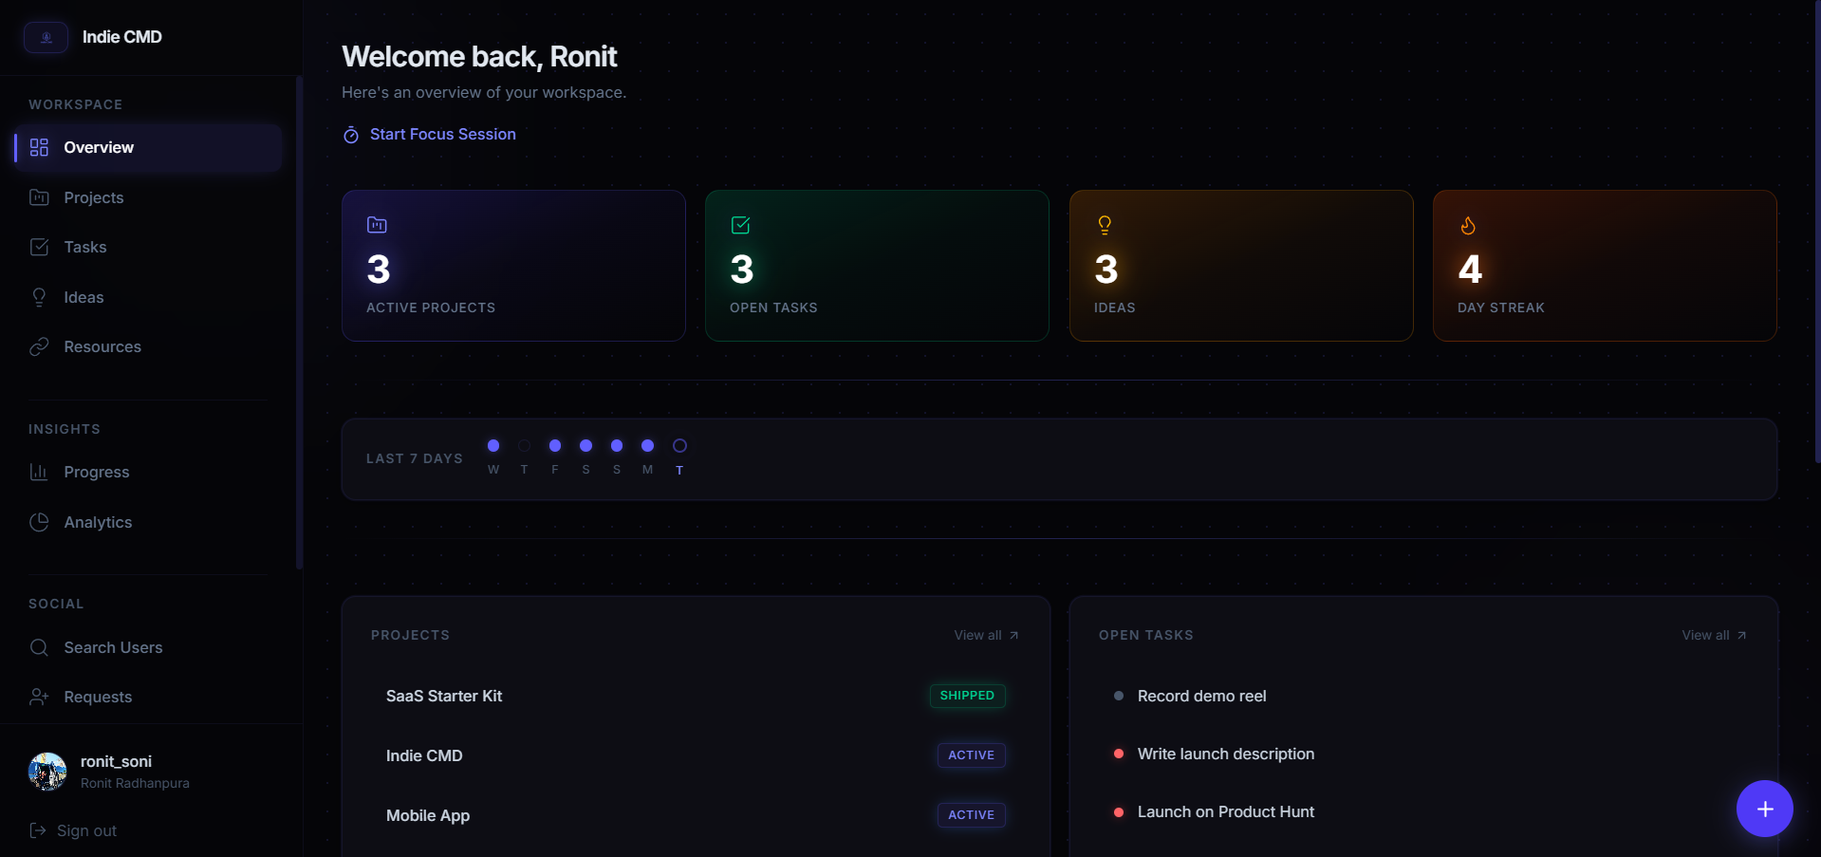Open the Record demo reel task
The width and height of the screenshot is (1821, 857).
(1423, 696)
